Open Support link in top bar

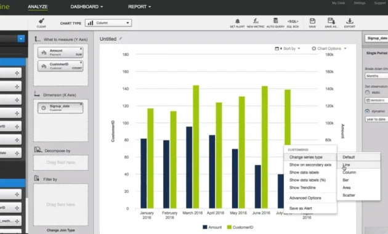point(380,3)
